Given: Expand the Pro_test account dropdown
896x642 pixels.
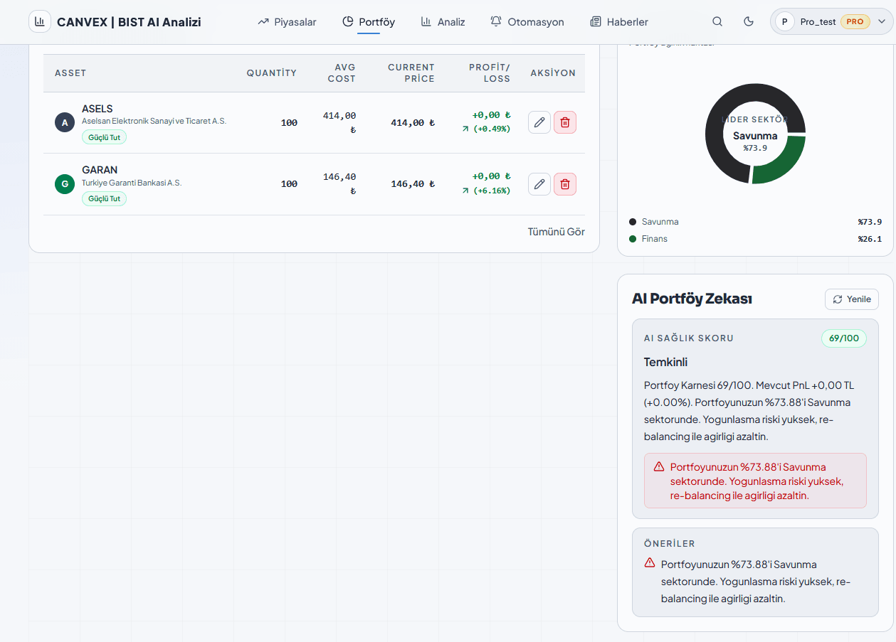Looking at the screenshot, I should [x=831, y=21].
